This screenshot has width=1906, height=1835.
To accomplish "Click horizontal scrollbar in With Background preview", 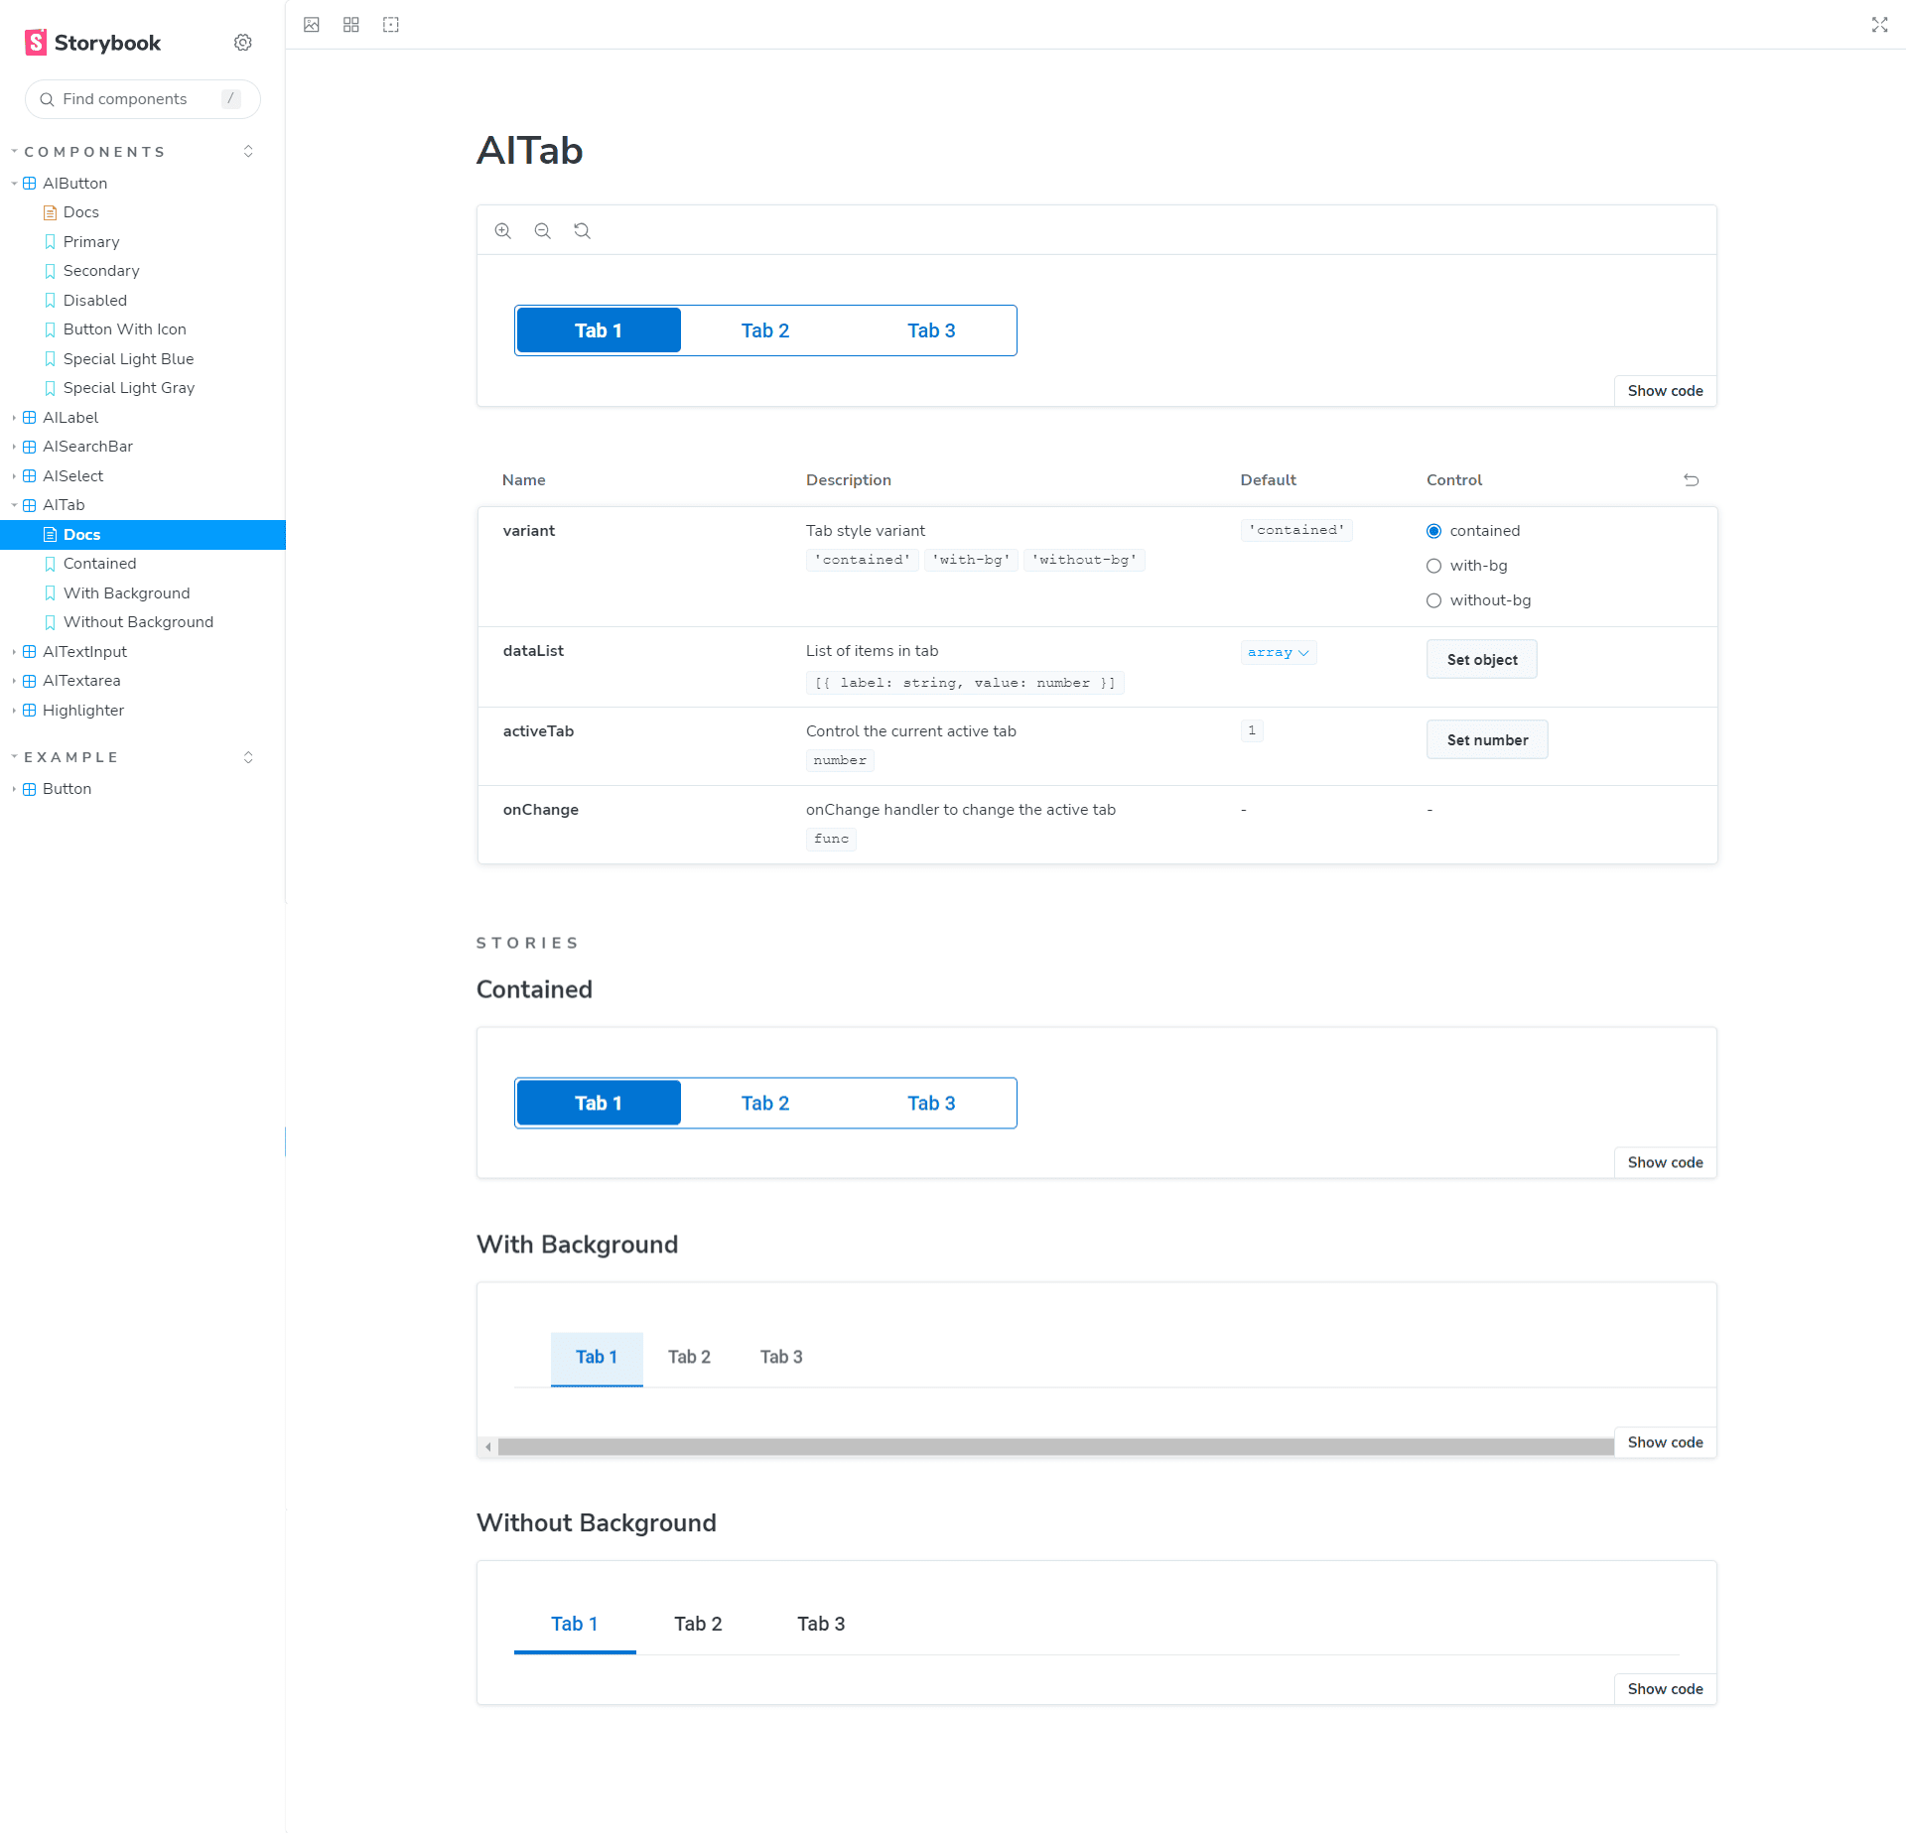I will pyautogui.click(x=1055, y=1447).
